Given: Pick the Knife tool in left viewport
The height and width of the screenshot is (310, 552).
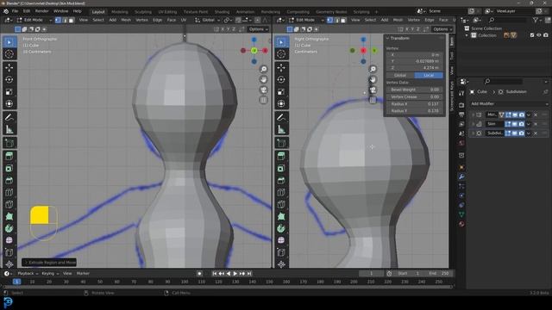Looking at the screenshot, I should [9, 204].
